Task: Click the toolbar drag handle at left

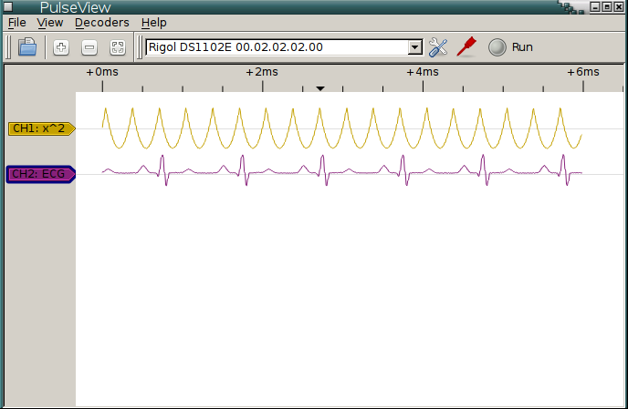Action: (x=9, y=47)
